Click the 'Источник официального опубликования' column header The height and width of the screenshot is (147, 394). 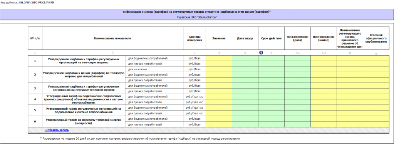click(376, 38)
